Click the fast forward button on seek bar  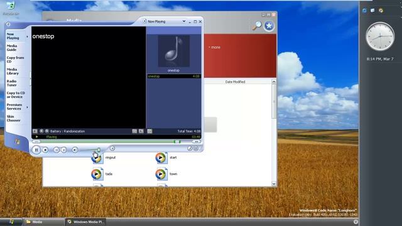pyautogui.click(x=197, y=141)
